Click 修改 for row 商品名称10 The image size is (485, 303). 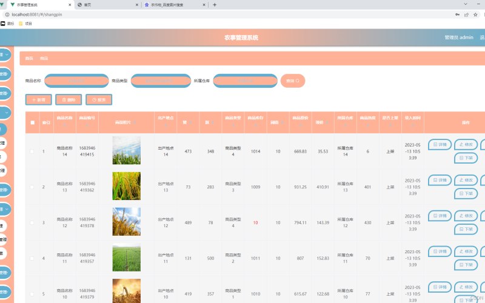466,287
